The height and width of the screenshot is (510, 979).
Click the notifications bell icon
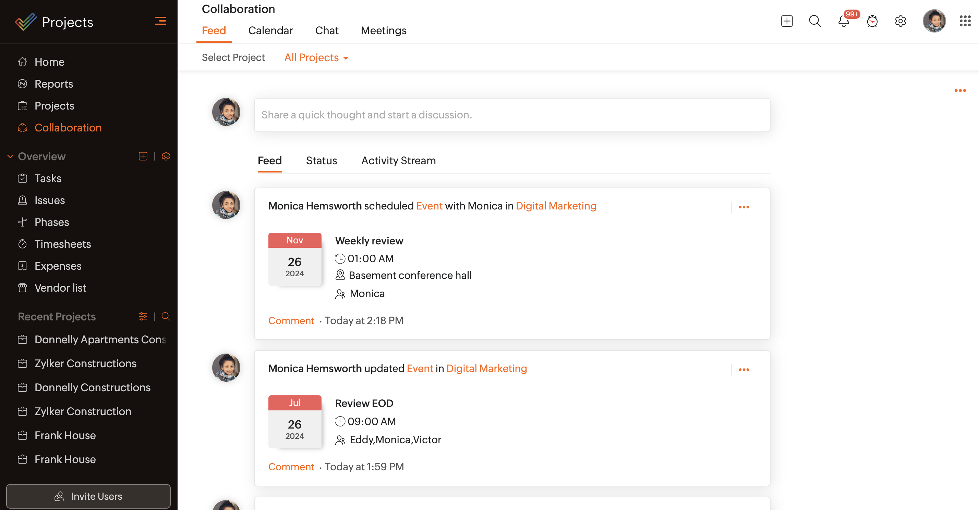tap(844, 21)
